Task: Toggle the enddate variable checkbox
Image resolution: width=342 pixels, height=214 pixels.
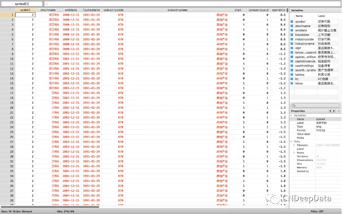Action: tap(292, 30)
